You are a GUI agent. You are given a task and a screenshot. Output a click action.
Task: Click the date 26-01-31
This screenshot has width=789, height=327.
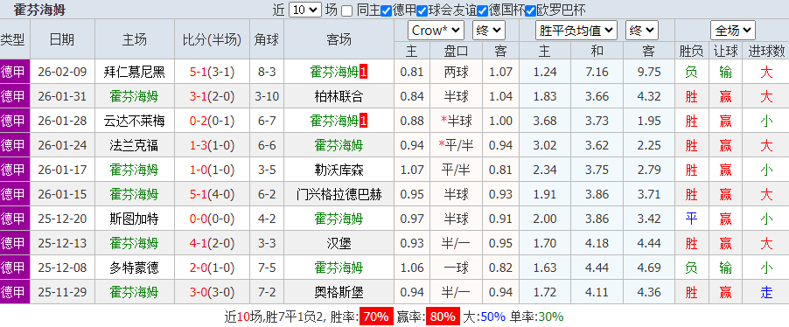pyautogui.click(x=62, y=96)
